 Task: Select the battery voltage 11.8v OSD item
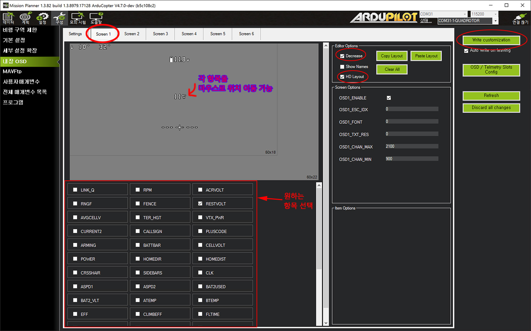[x=179, y=59]
